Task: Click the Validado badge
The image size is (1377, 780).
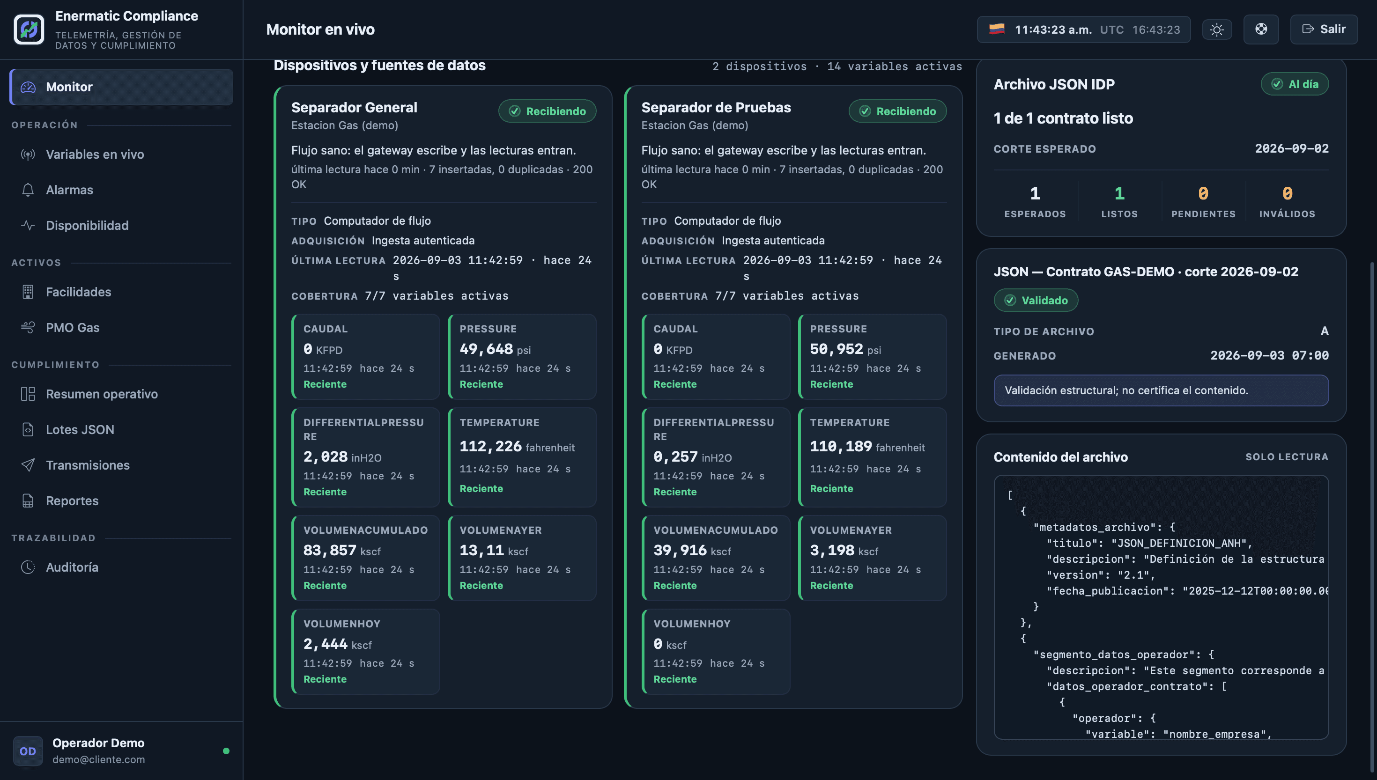Action: point(1036,300)
